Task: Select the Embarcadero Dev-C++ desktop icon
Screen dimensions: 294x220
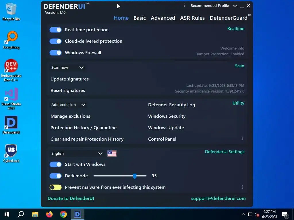Action: (11, 70)
